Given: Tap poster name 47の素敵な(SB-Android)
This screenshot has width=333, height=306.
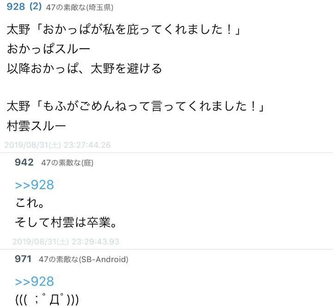Looking at the screenshot, I should 83,259.
